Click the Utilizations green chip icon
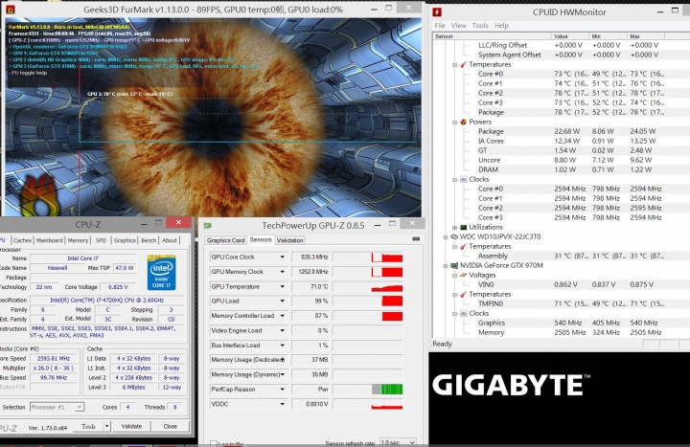690x447 pixels. [x=464, y=227]
